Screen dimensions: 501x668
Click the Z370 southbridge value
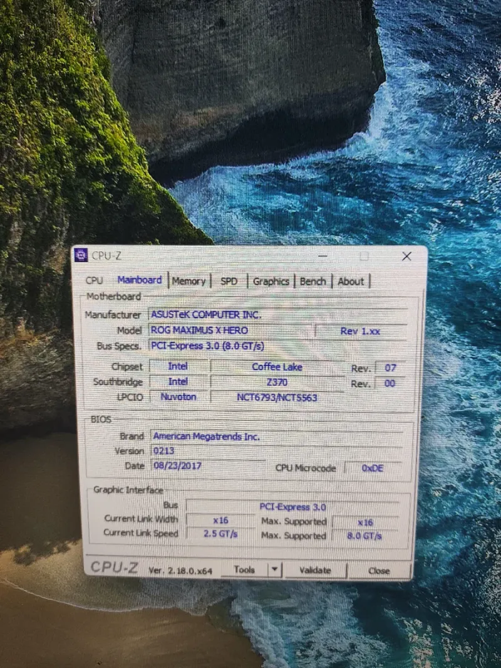(277, 382)
